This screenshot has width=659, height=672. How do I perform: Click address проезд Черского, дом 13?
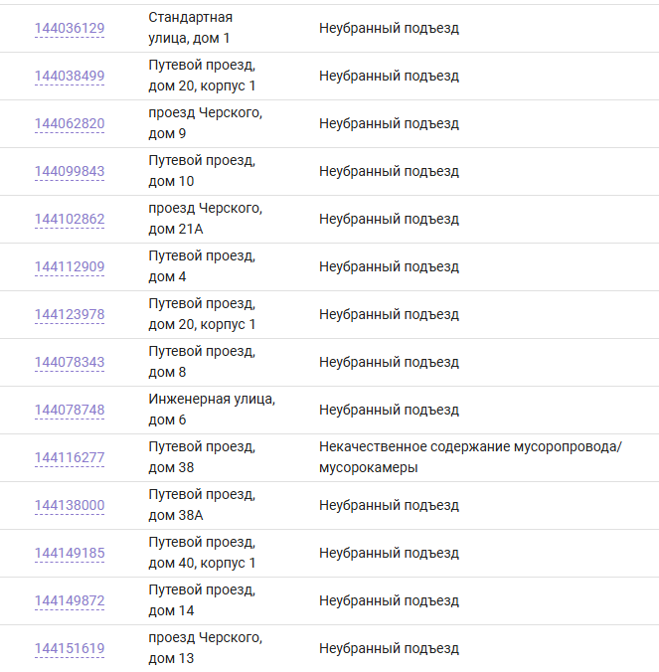coord(205,647)
